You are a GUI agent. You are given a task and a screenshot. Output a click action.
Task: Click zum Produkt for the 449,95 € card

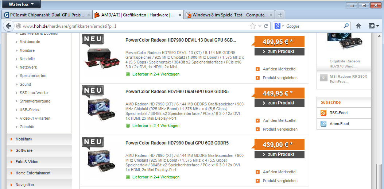[x=279, y=103]
